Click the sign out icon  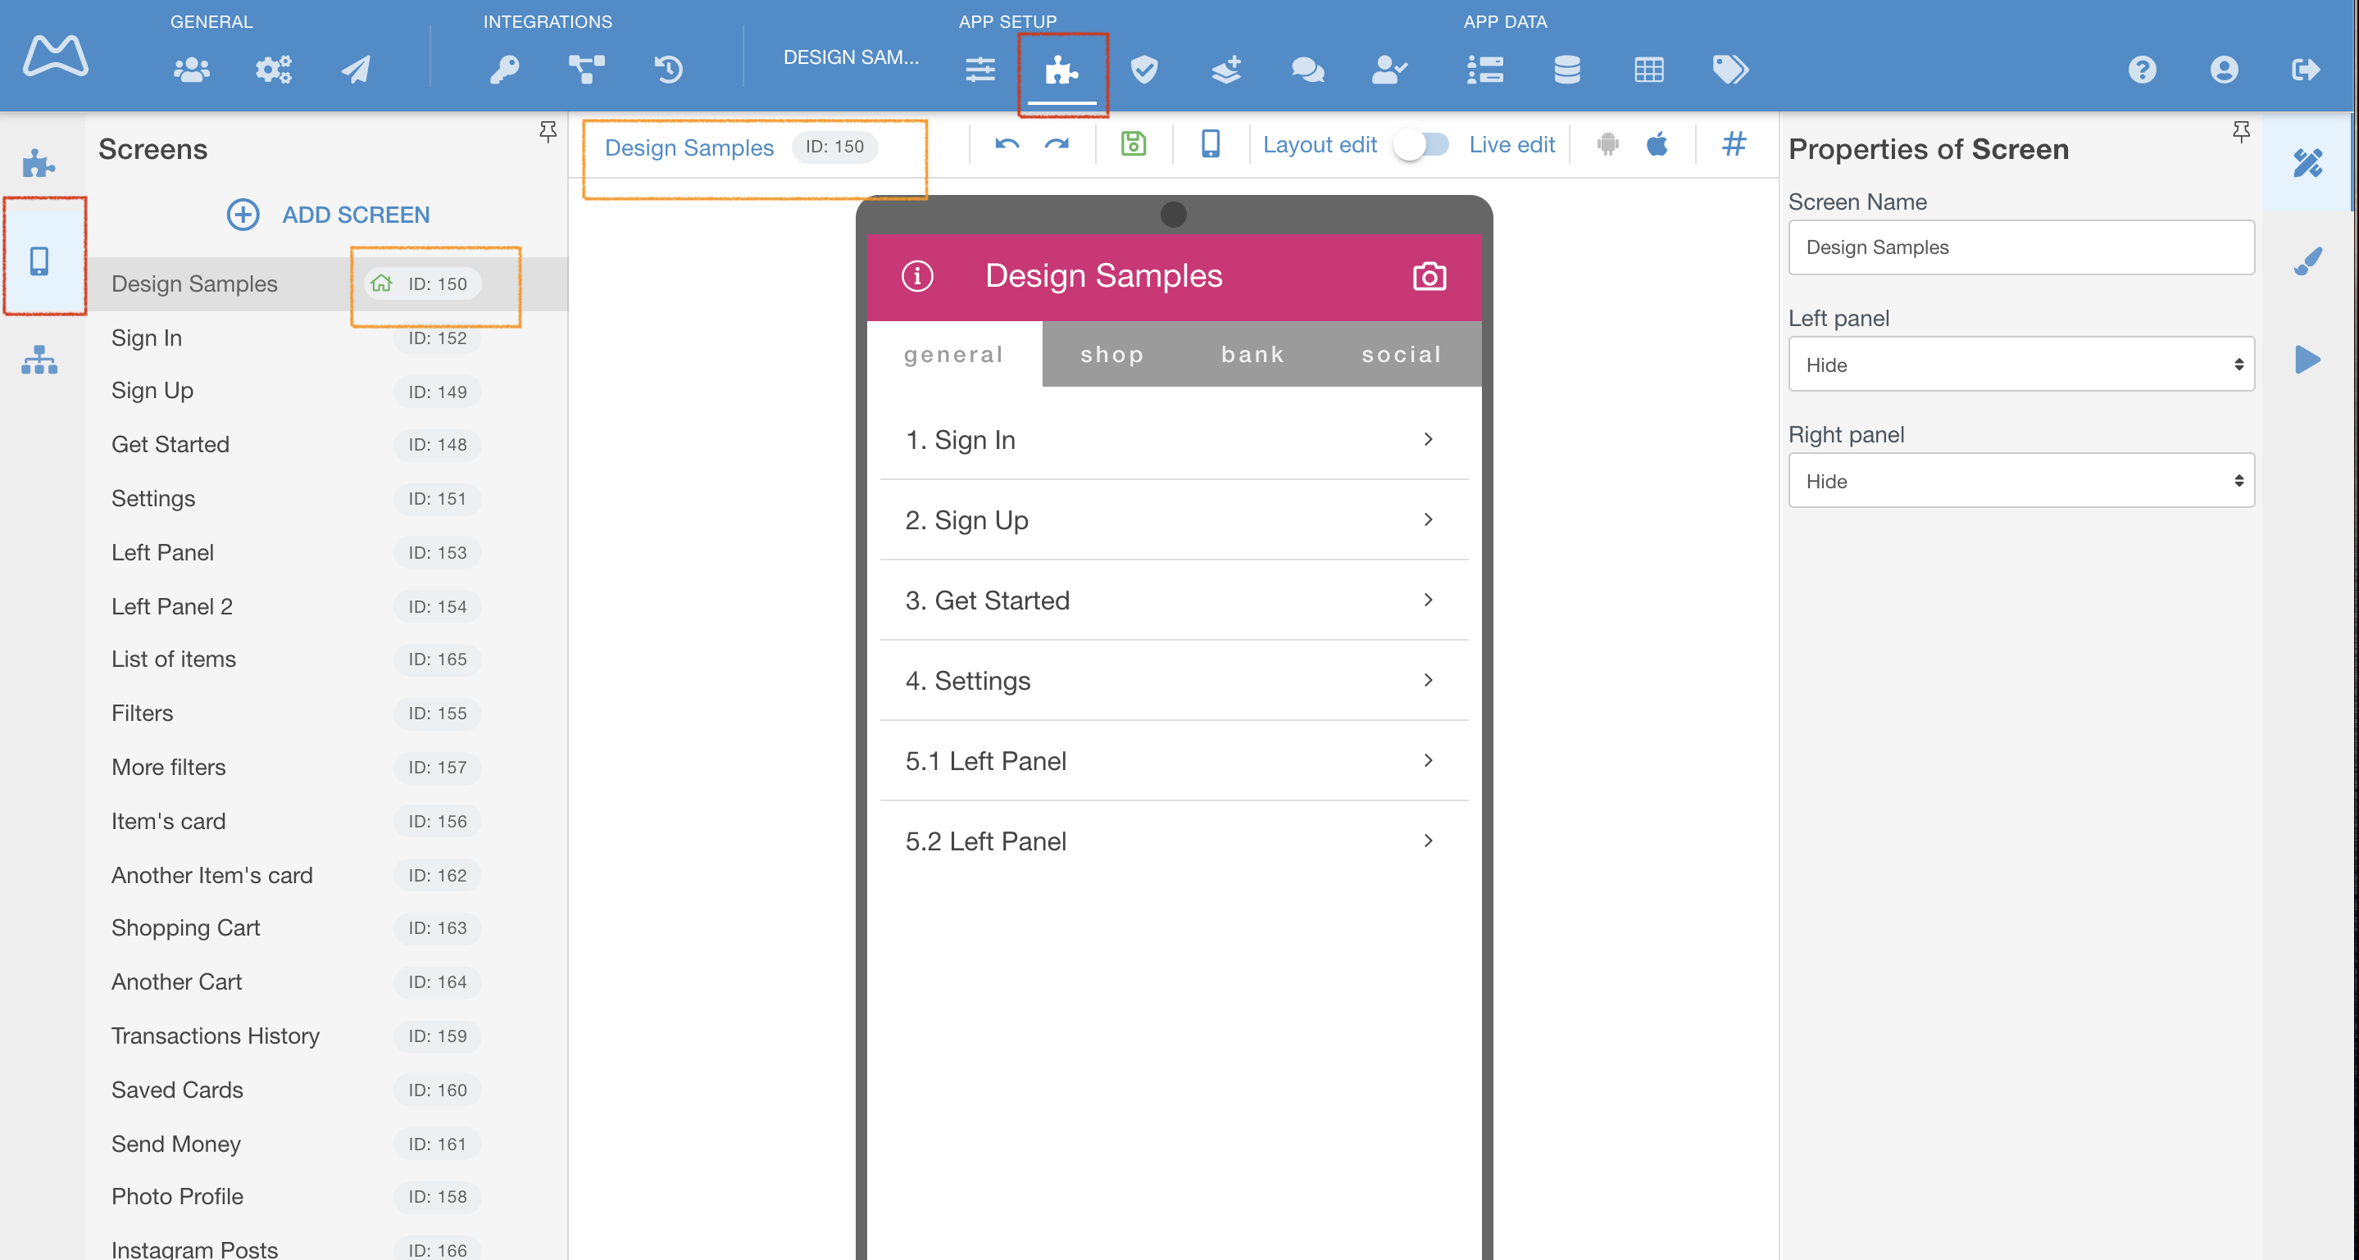(x=2305, y=70)
